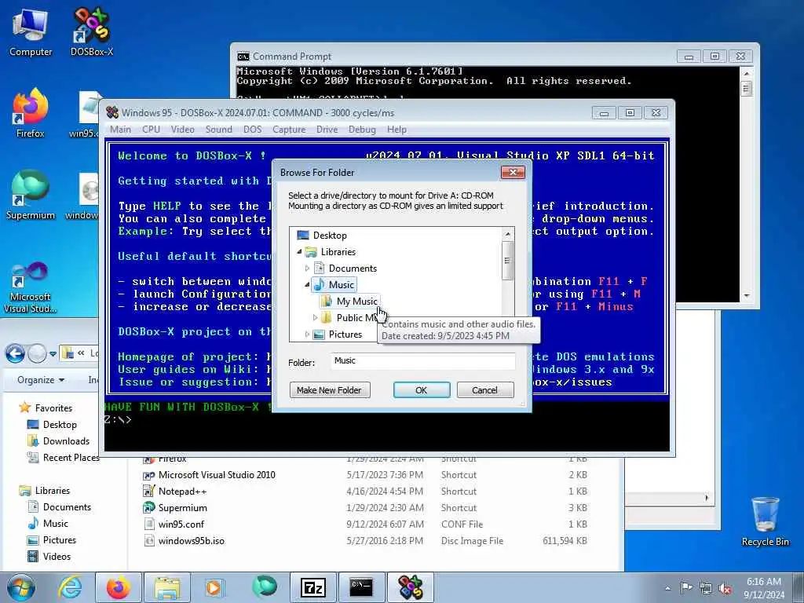Open Internet Explorer from the taskbar
804x603 pixels.
69,587
